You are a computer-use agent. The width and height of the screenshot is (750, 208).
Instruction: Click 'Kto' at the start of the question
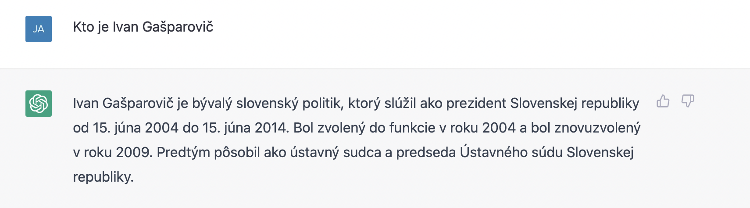(x=83, y=27)
